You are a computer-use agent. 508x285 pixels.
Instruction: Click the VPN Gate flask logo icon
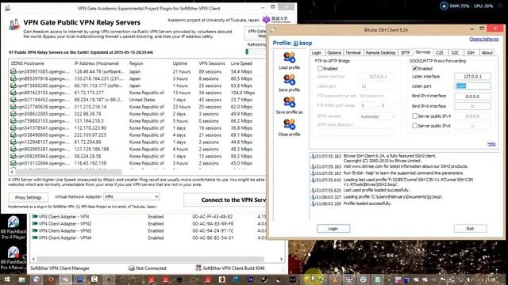(x=14, y=25)
